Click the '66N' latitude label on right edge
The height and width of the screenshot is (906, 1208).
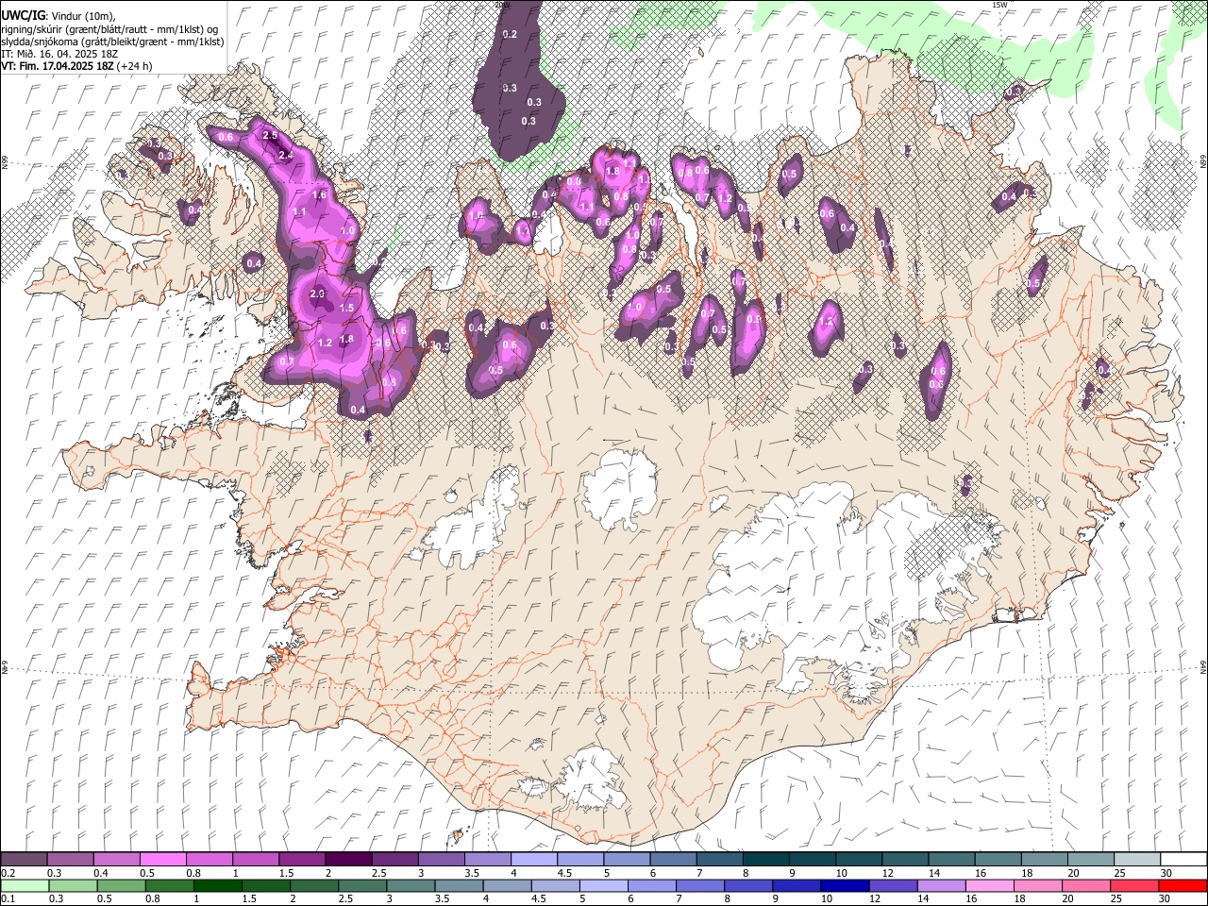(1202, 162)
